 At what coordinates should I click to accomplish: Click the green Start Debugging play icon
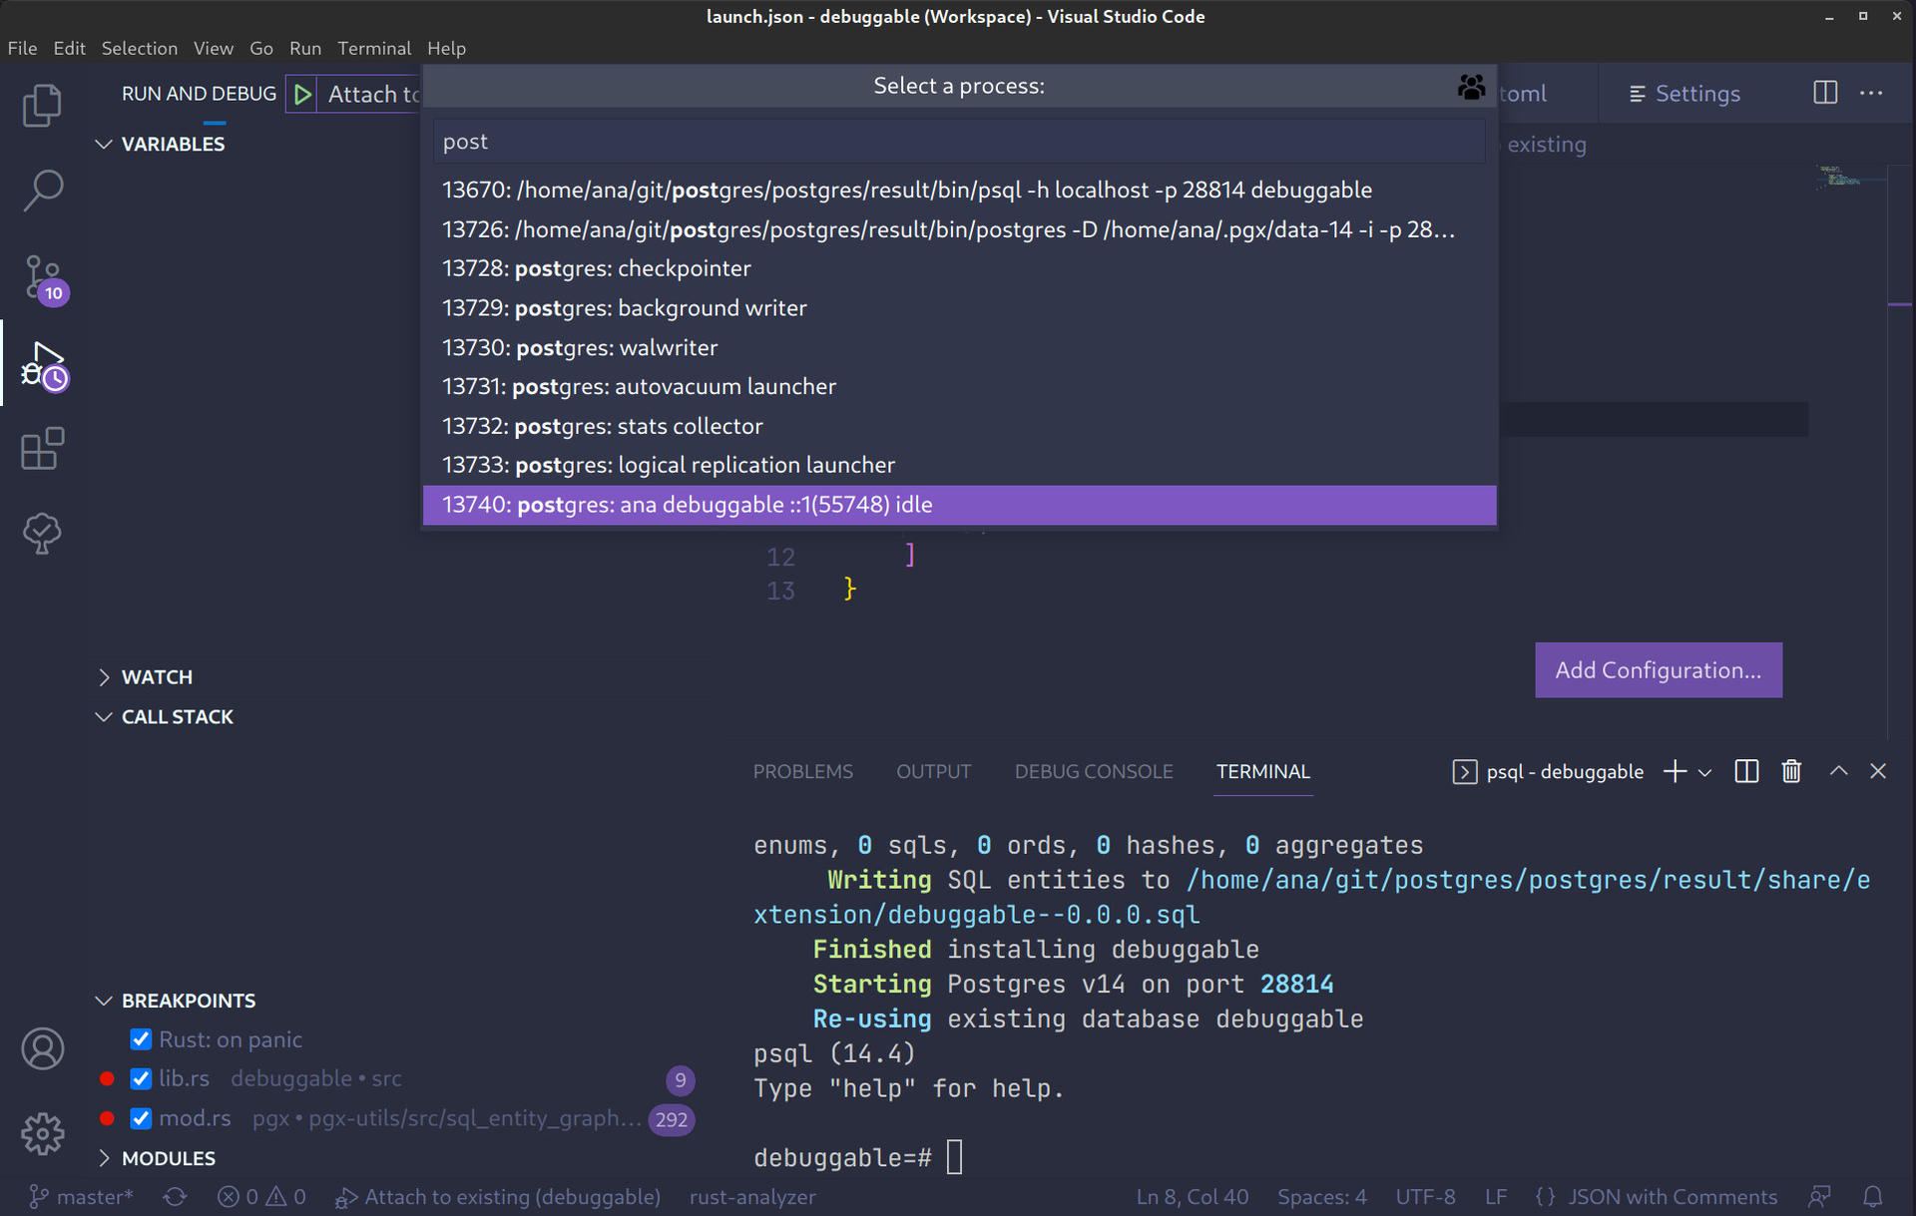(x=302, y=95)
